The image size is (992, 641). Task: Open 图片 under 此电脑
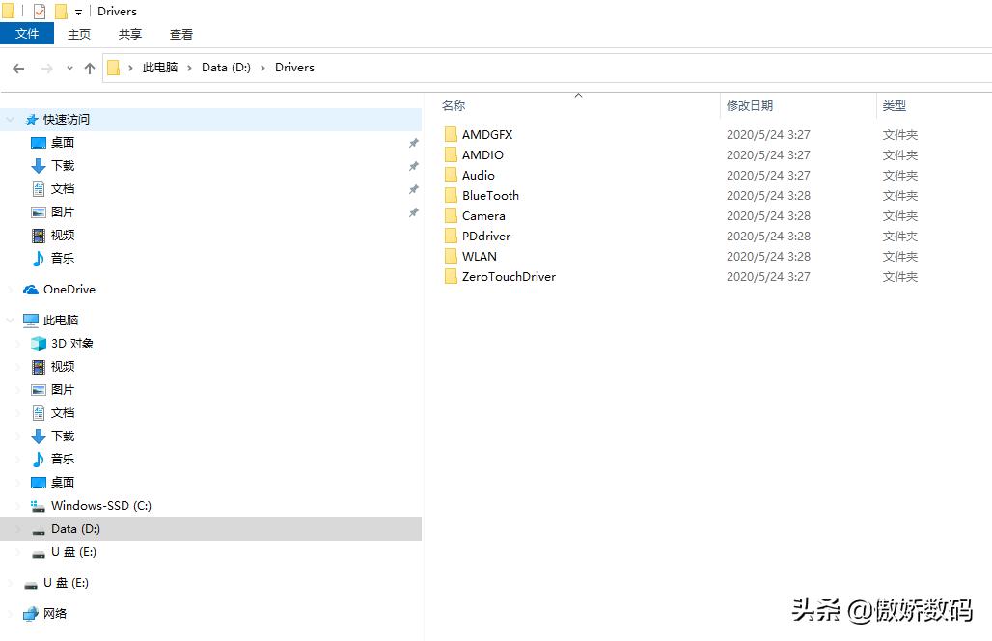pyautogui.click(x=63, y=389)
